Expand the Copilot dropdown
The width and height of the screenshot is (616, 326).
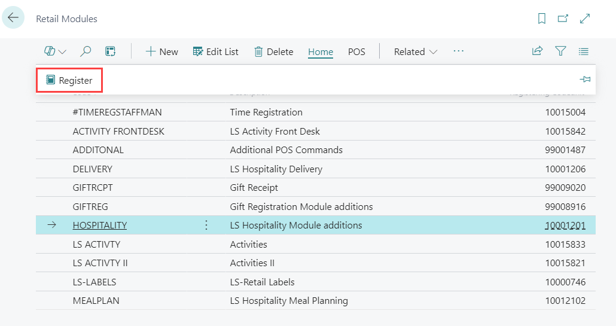point(55,51)
